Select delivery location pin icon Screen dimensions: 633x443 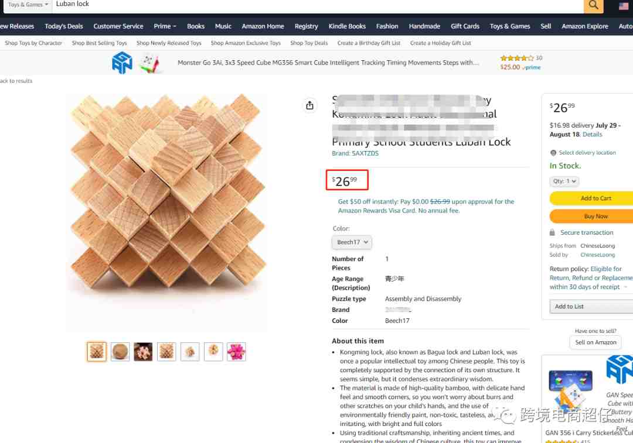click(553, 153)
